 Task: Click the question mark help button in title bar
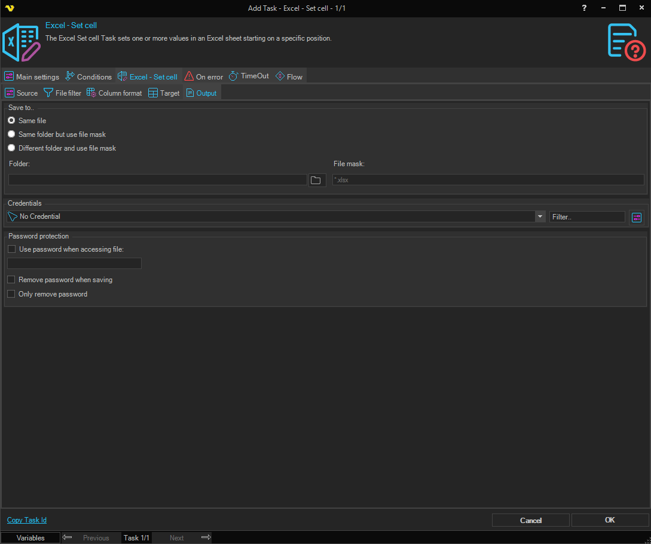click(x=584, y=8)
